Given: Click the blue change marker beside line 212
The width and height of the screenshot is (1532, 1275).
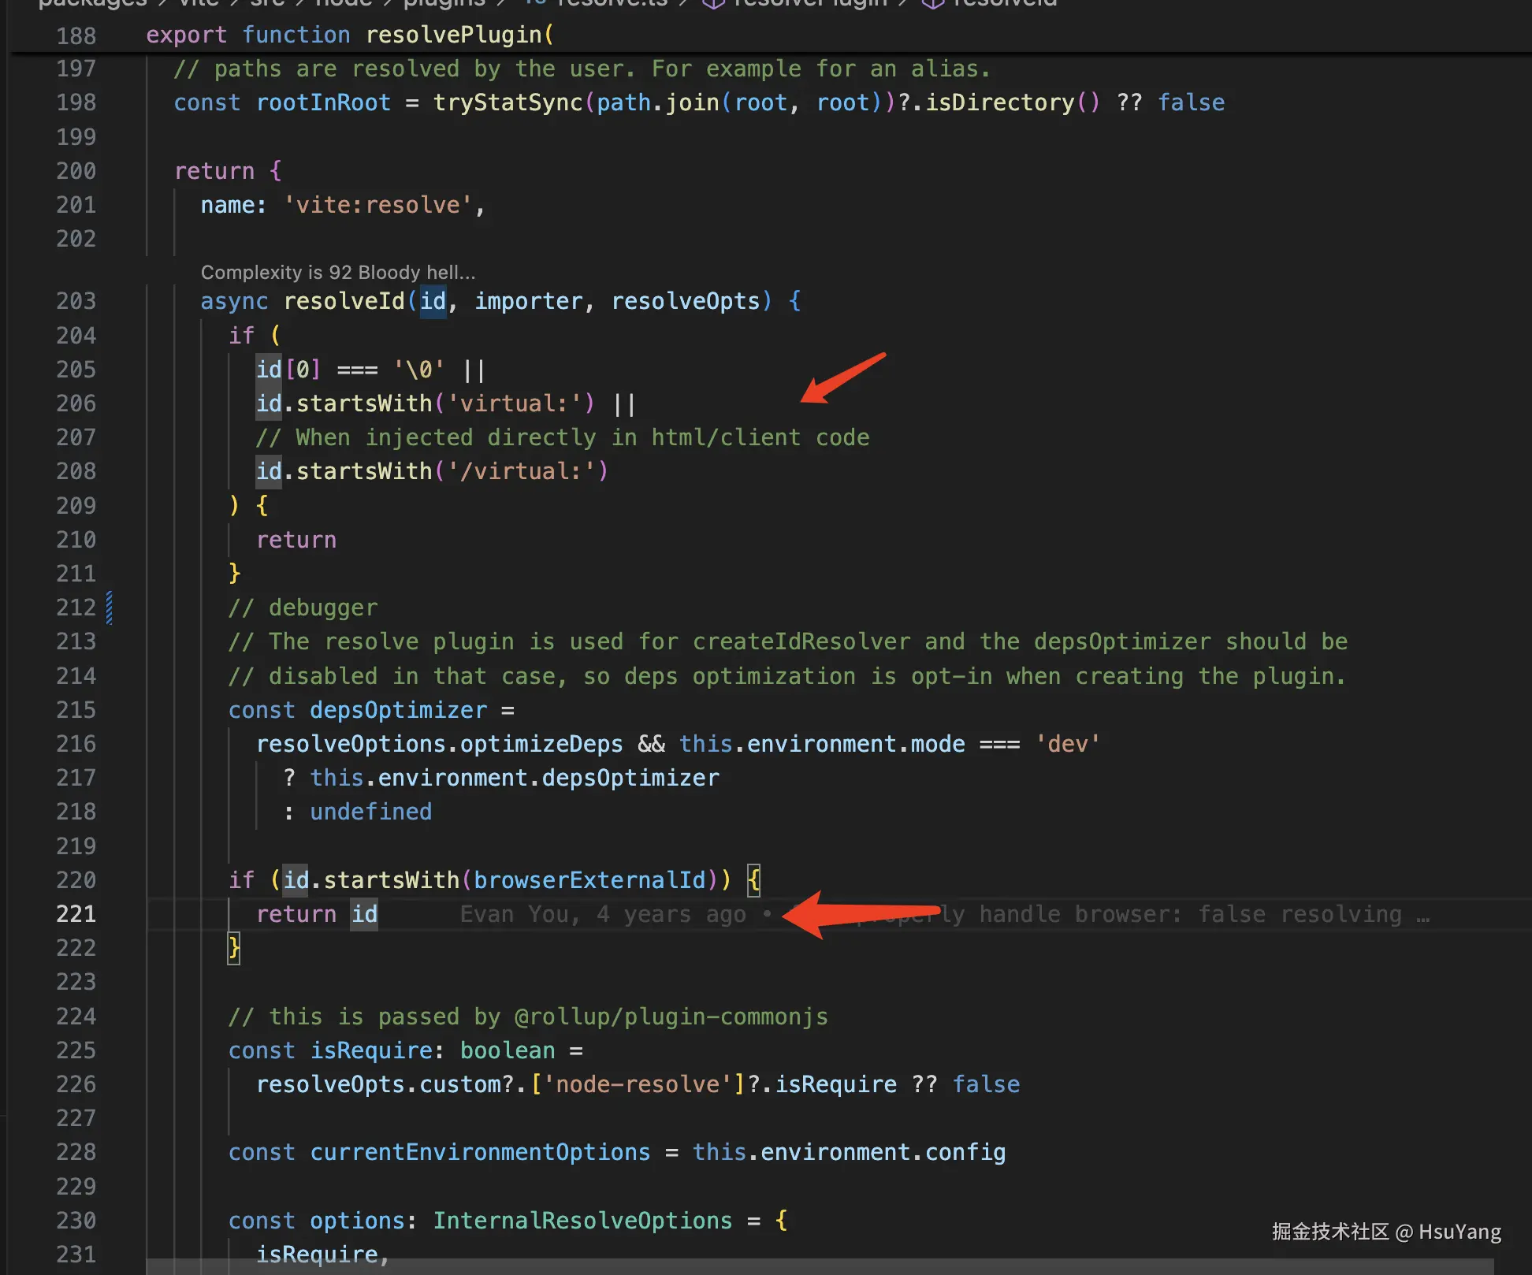Looking at the screenshot, I should [x=110, y=608].
